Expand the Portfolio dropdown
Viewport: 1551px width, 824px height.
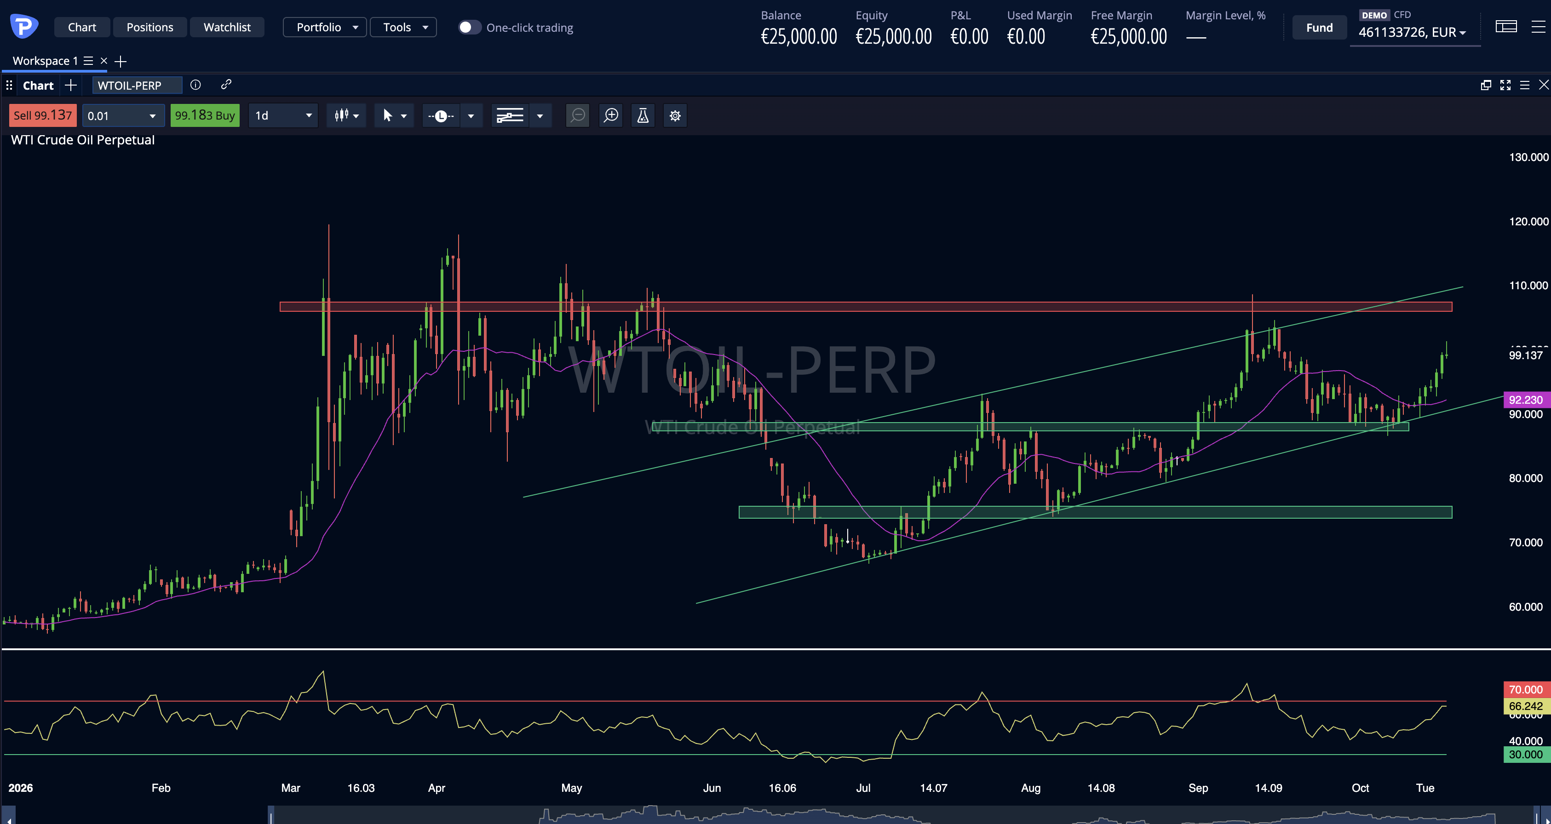tap(325, 27)
